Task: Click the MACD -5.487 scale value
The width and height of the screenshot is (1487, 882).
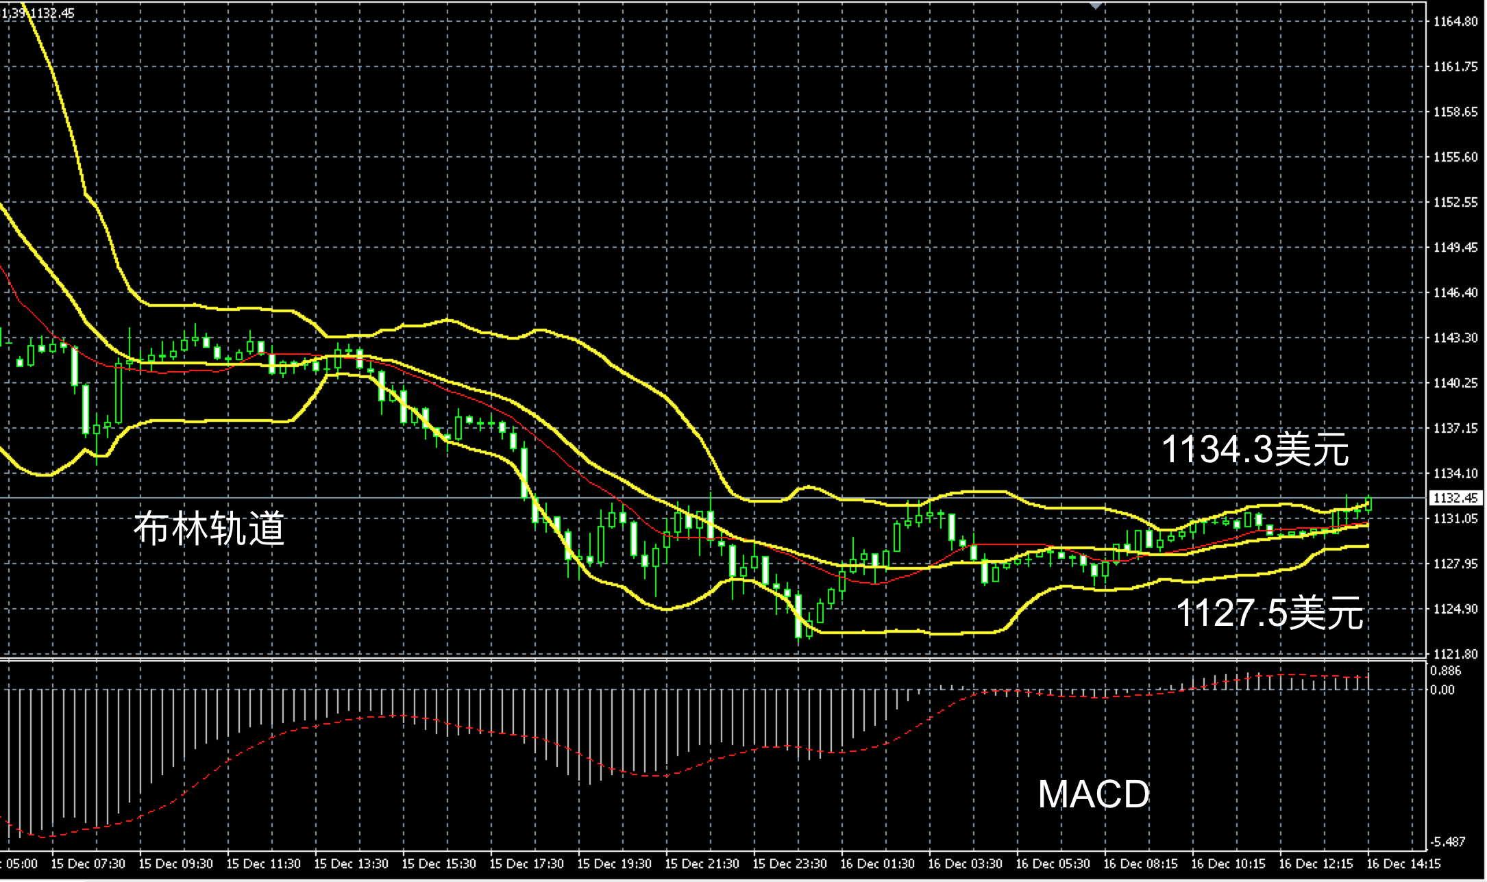Action: coord(1447,842)
